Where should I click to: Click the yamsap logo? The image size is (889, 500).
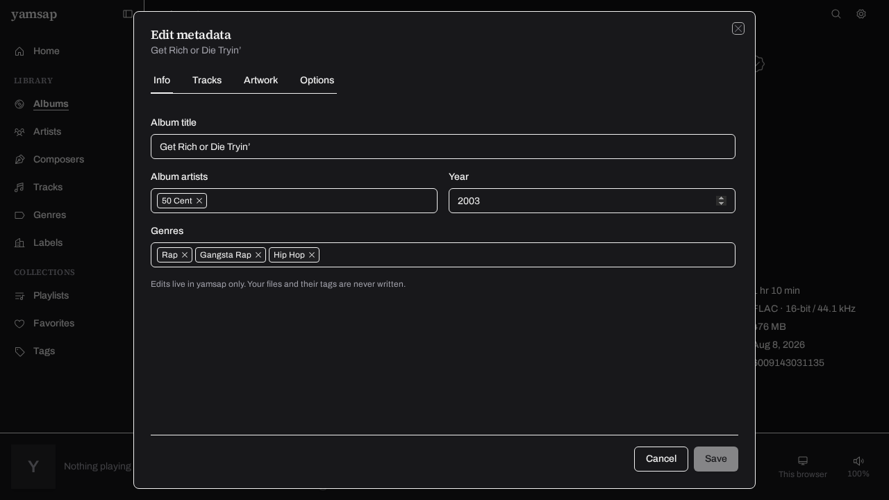pyautogui.click(x=34, y=15)
